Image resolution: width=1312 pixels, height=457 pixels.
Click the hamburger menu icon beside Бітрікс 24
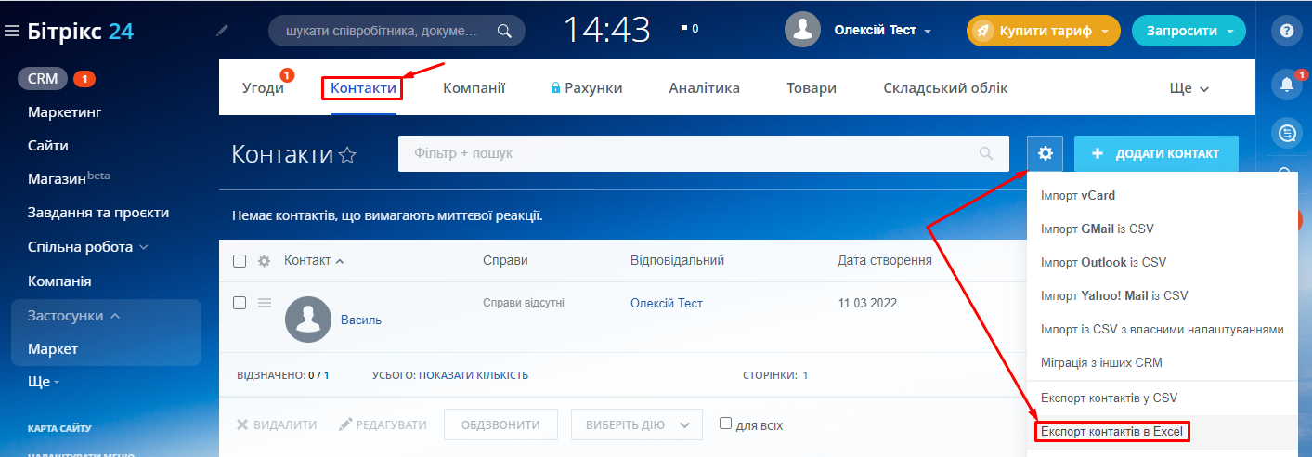tap(12, 32)
